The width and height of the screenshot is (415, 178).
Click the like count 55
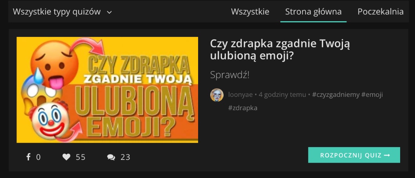[81, 157]
